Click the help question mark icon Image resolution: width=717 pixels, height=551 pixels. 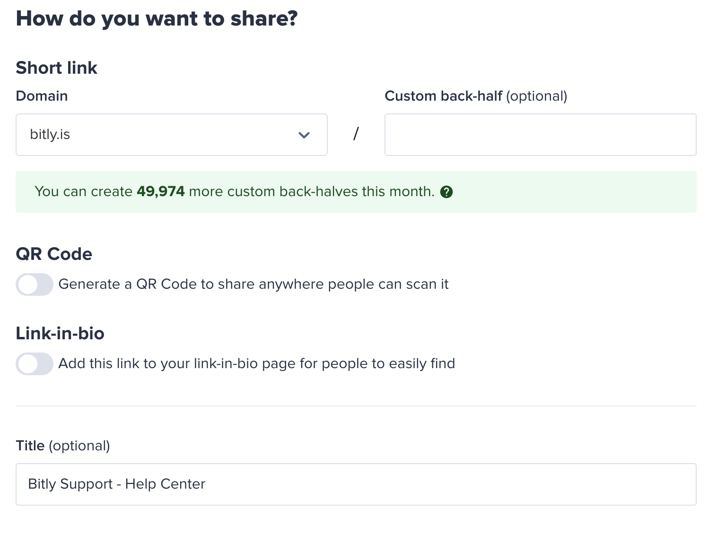pyautogui.click(x=446, y=192)
